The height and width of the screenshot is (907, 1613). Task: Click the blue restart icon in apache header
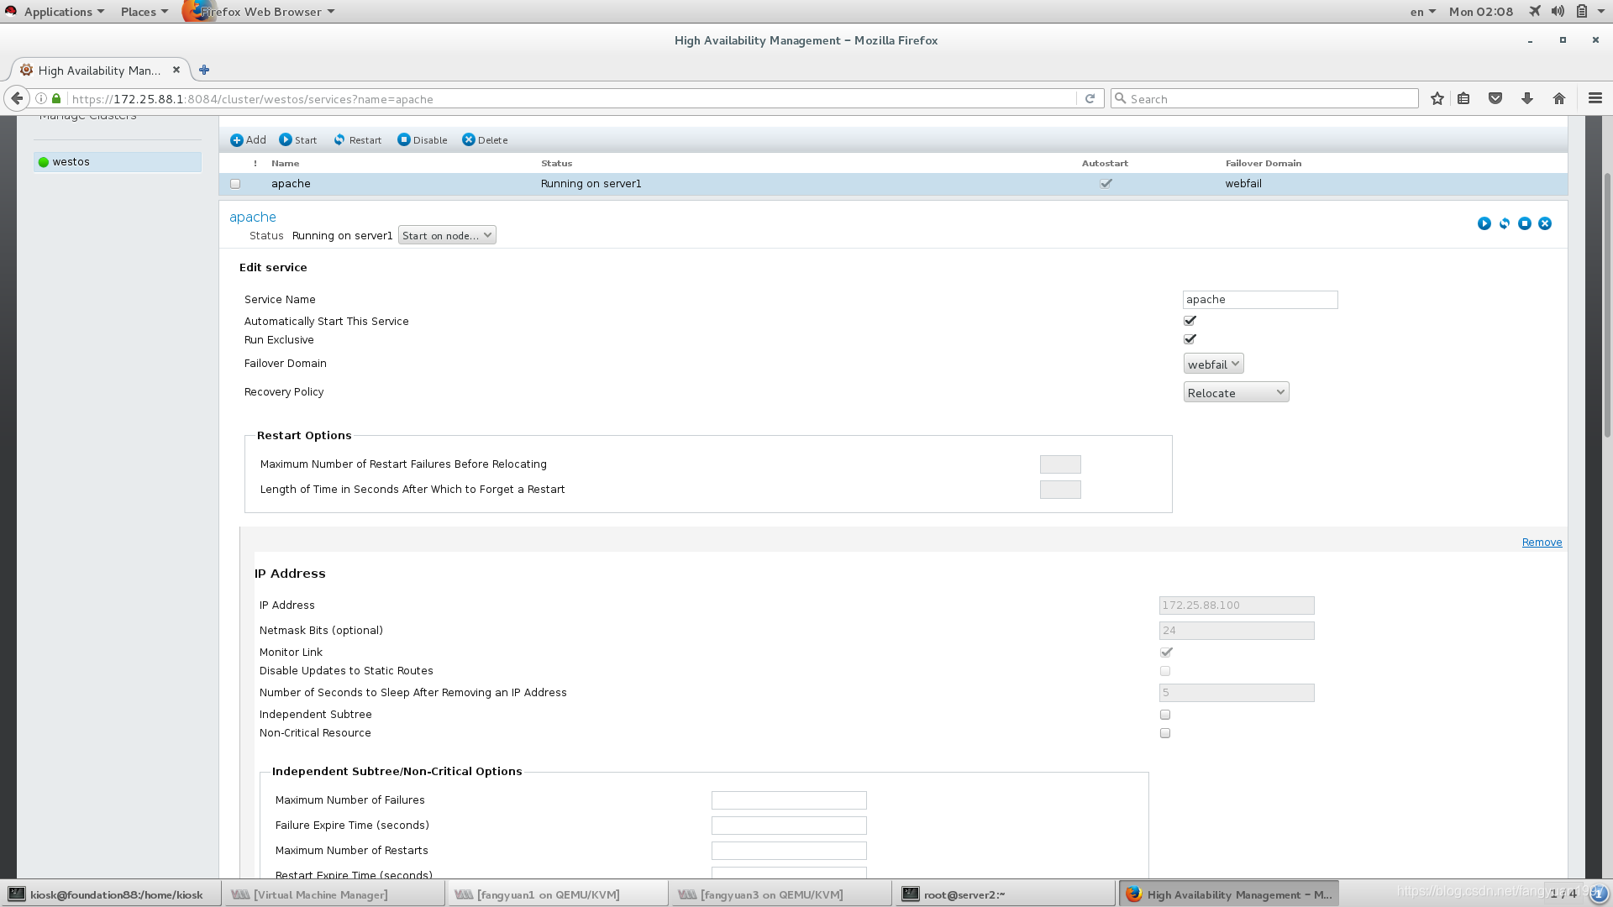[x=1505, y=223]
